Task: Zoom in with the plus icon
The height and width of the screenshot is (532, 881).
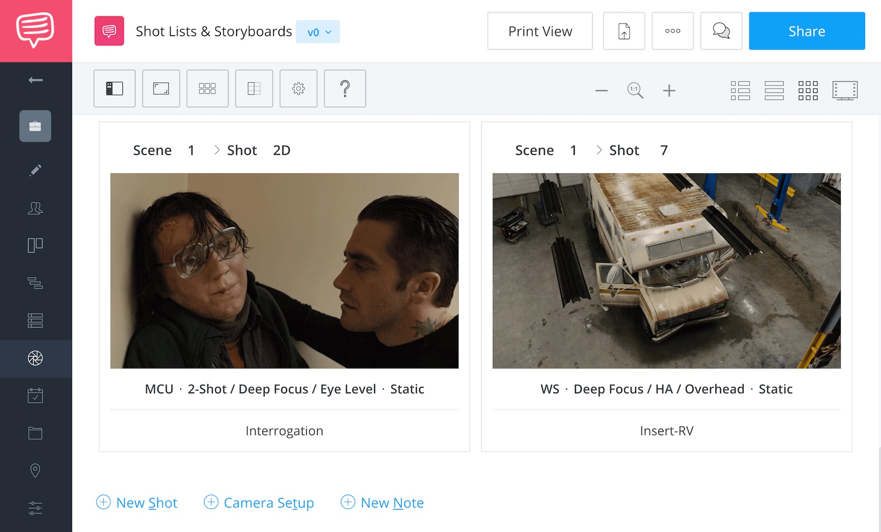Action: [x=669, y=91]
